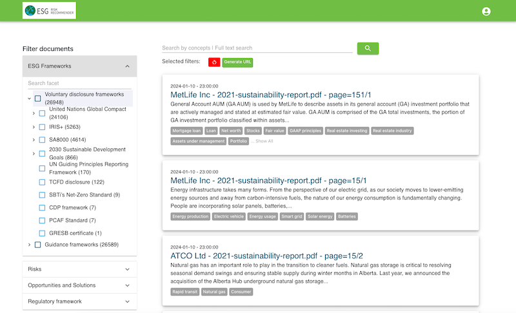Expand the Regulatory framework panel
The height and width of the screenshot is (313, 516).
pos(79,301)
